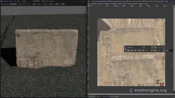The image size is (175, 98).
Task: Open GIMP Modifica menu
Action: pos(94,4)
